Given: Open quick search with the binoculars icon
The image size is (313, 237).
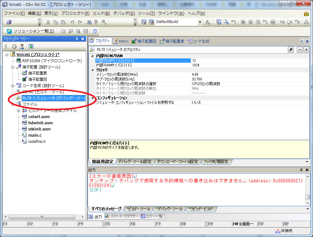Looking at the screenshot, I should point(89,22).
